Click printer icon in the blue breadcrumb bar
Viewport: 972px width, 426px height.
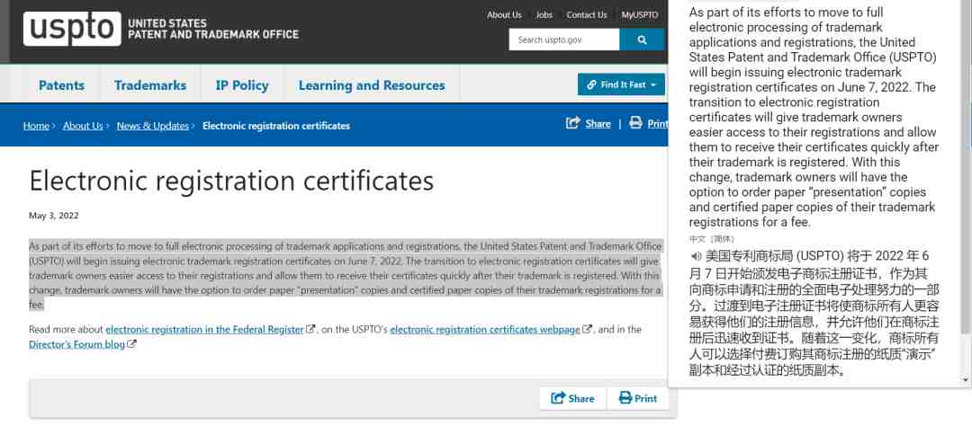point(635,122)
